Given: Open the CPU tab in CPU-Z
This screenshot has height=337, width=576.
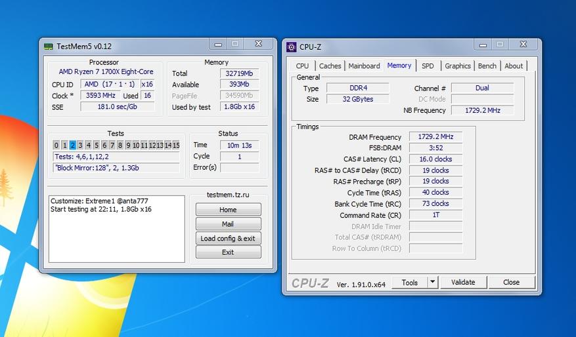Looking at the screenshot, I should tap(302, 66).
